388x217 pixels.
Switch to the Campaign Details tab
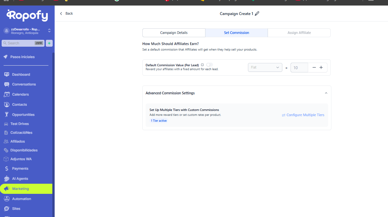[x=174, y=33]
